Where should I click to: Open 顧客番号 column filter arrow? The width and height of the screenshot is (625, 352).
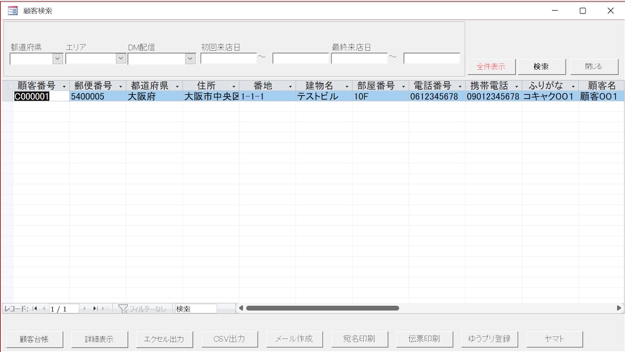[x=64, y=87]
